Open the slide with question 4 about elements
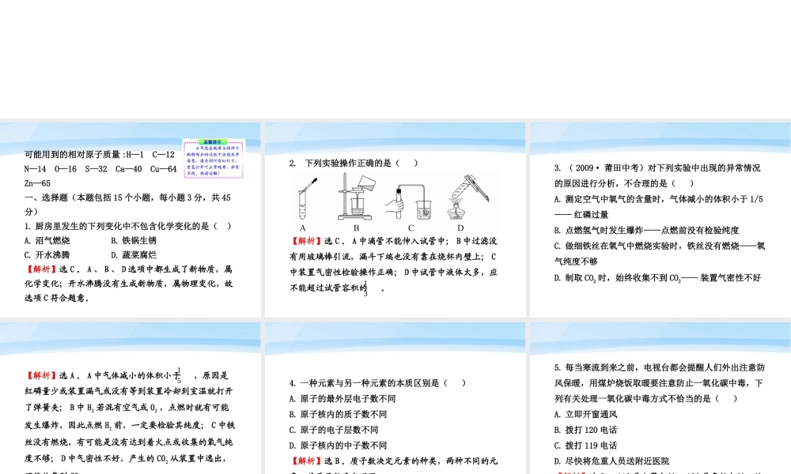This screenshot has height=474, width=791. click(395, 398)
